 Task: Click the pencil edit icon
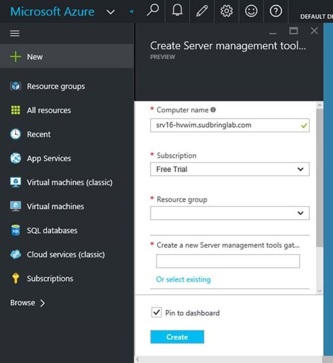[202, 11]
